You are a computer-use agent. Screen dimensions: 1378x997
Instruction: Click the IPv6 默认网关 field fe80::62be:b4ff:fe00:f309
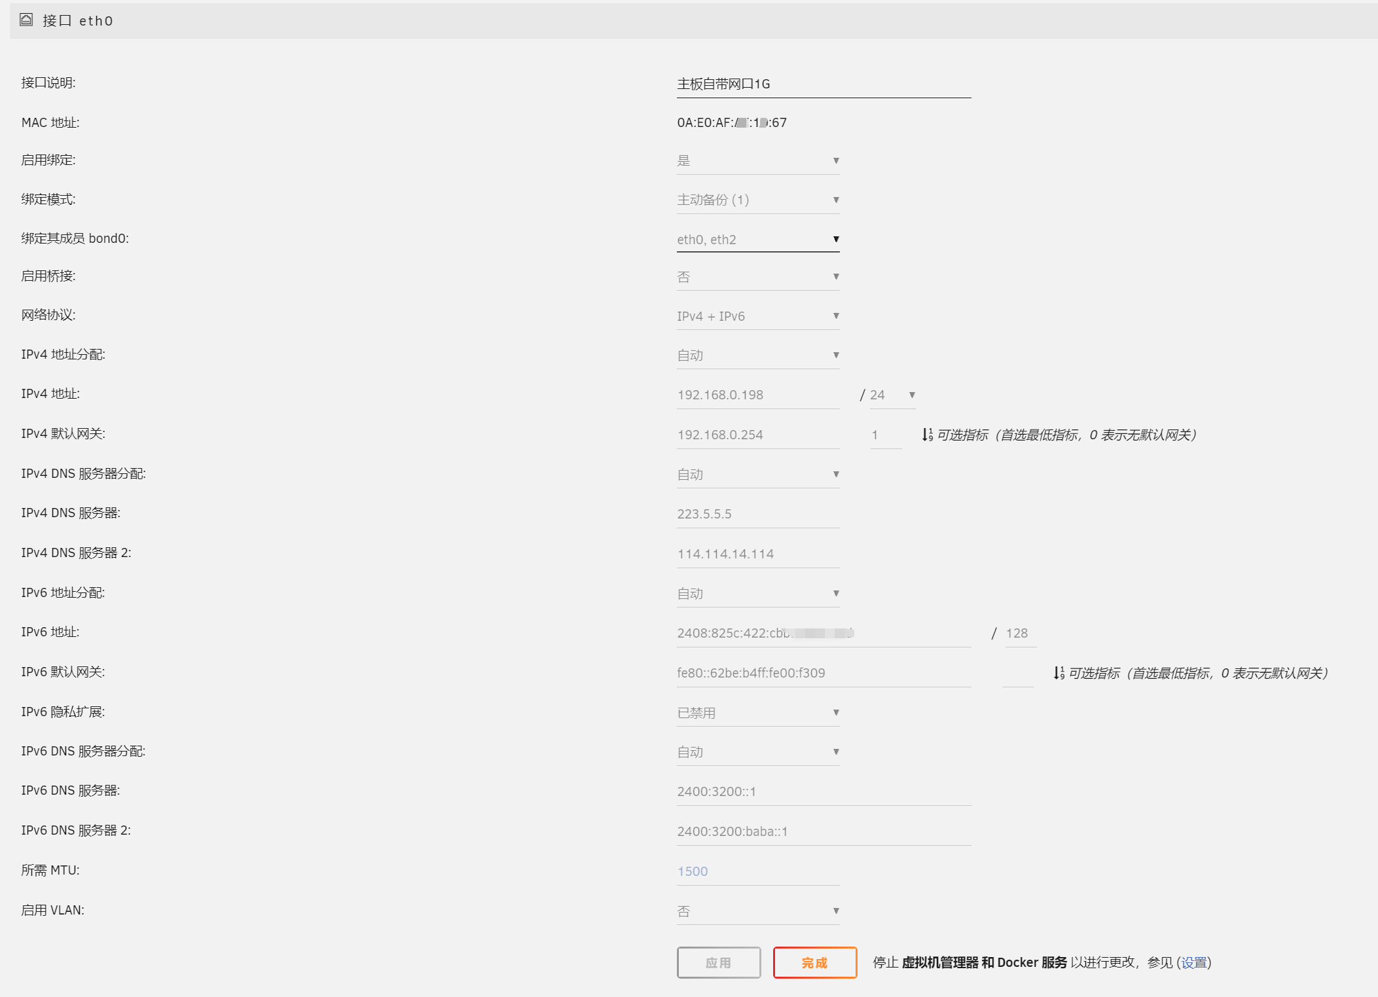tap(824, 673)
